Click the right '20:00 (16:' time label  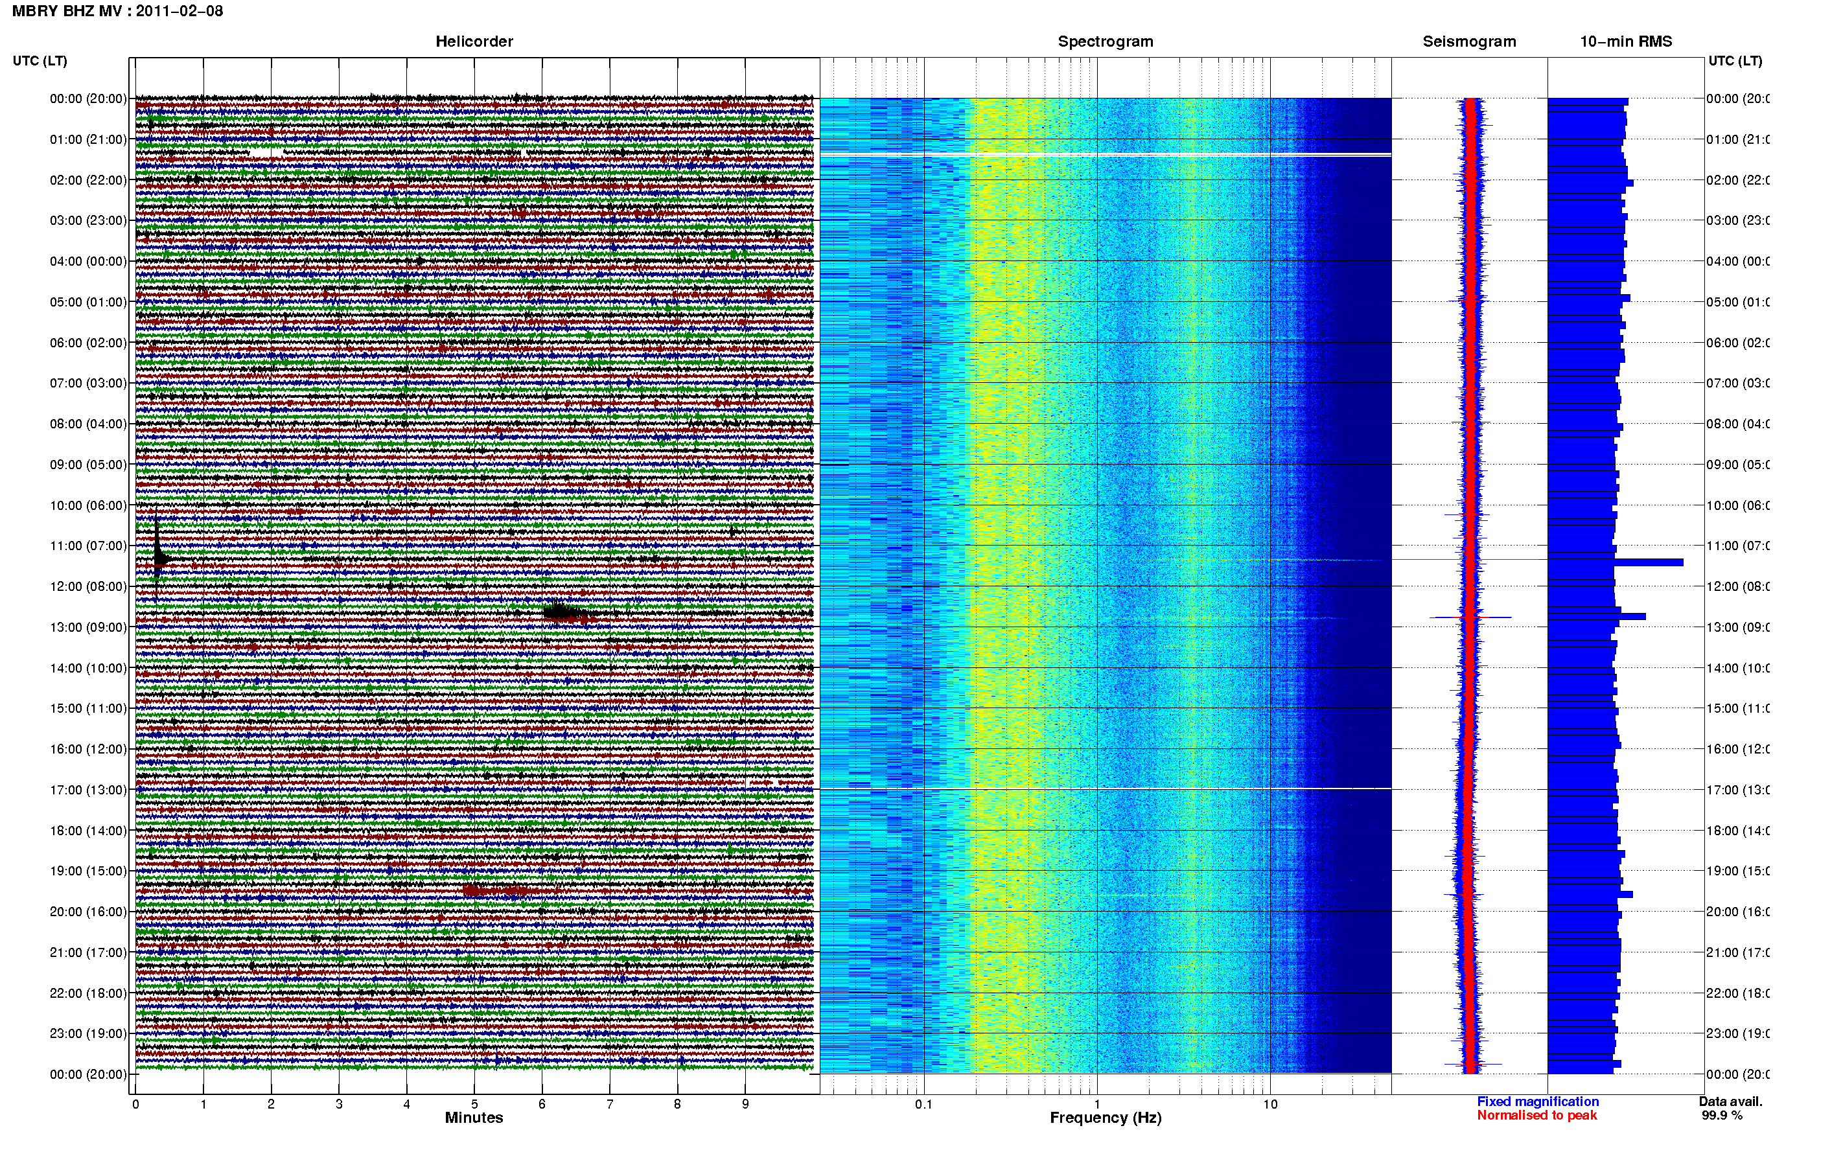tap(1738, 912)
